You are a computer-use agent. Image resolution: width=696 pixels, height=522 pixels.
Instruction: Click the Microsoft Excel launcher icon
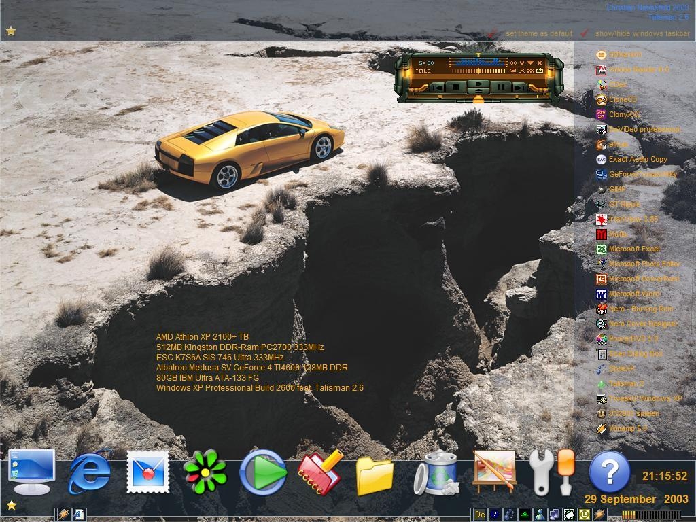pyautogui.click(x=602, y=249)
